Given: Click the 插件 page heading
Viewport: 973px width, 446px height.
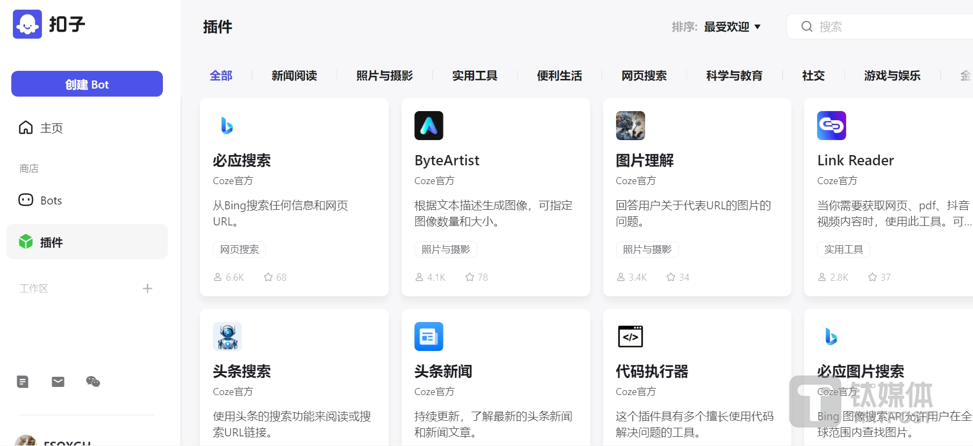Looking at the screenshot, I should [218, 27].
